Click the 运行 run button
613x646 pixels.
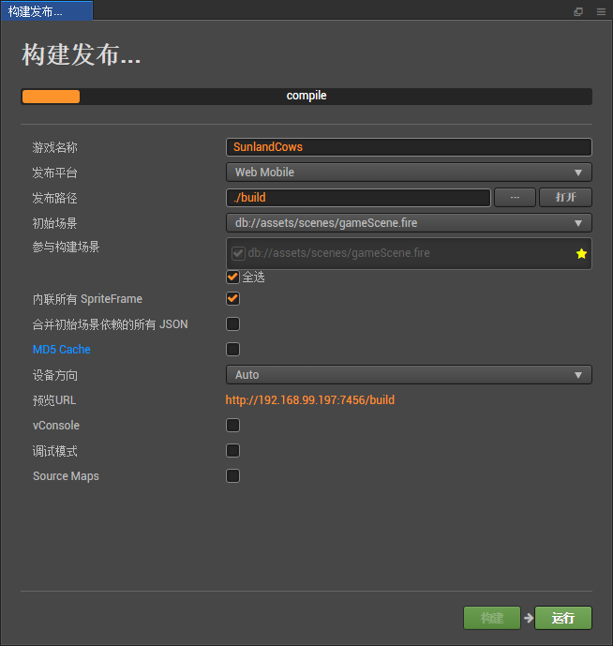(x=563, y=618)
